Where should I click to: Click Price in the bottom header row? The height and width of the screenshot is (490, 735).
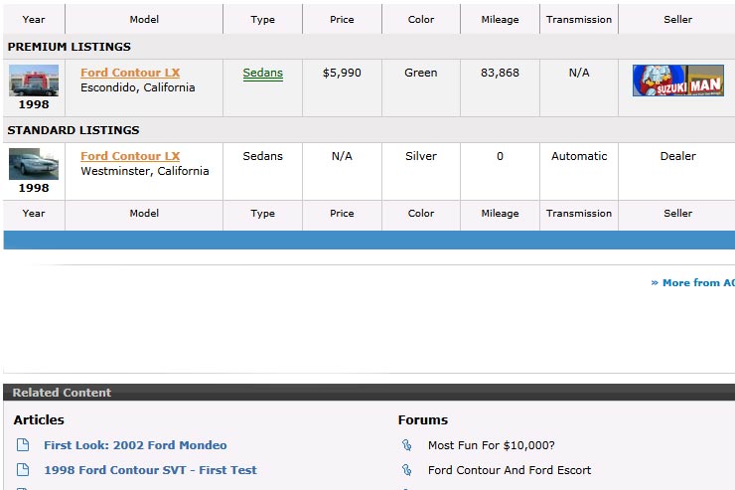point(342,213)
